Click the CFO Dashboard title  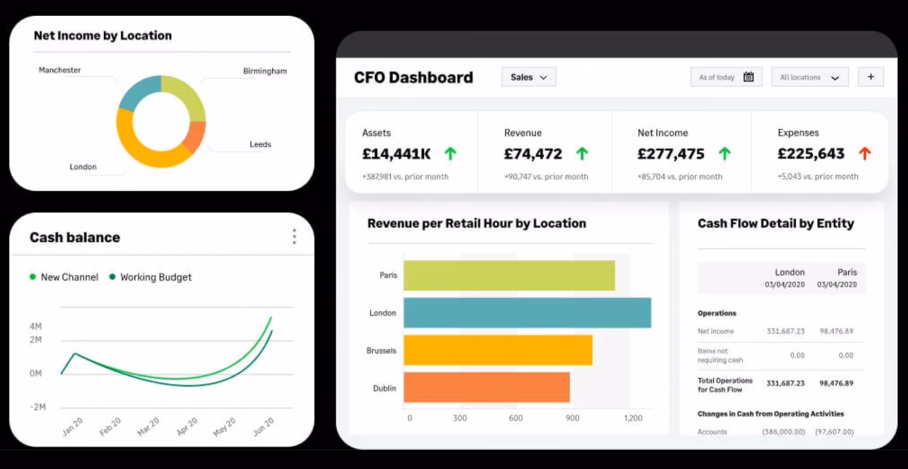[x=413, y=77]
